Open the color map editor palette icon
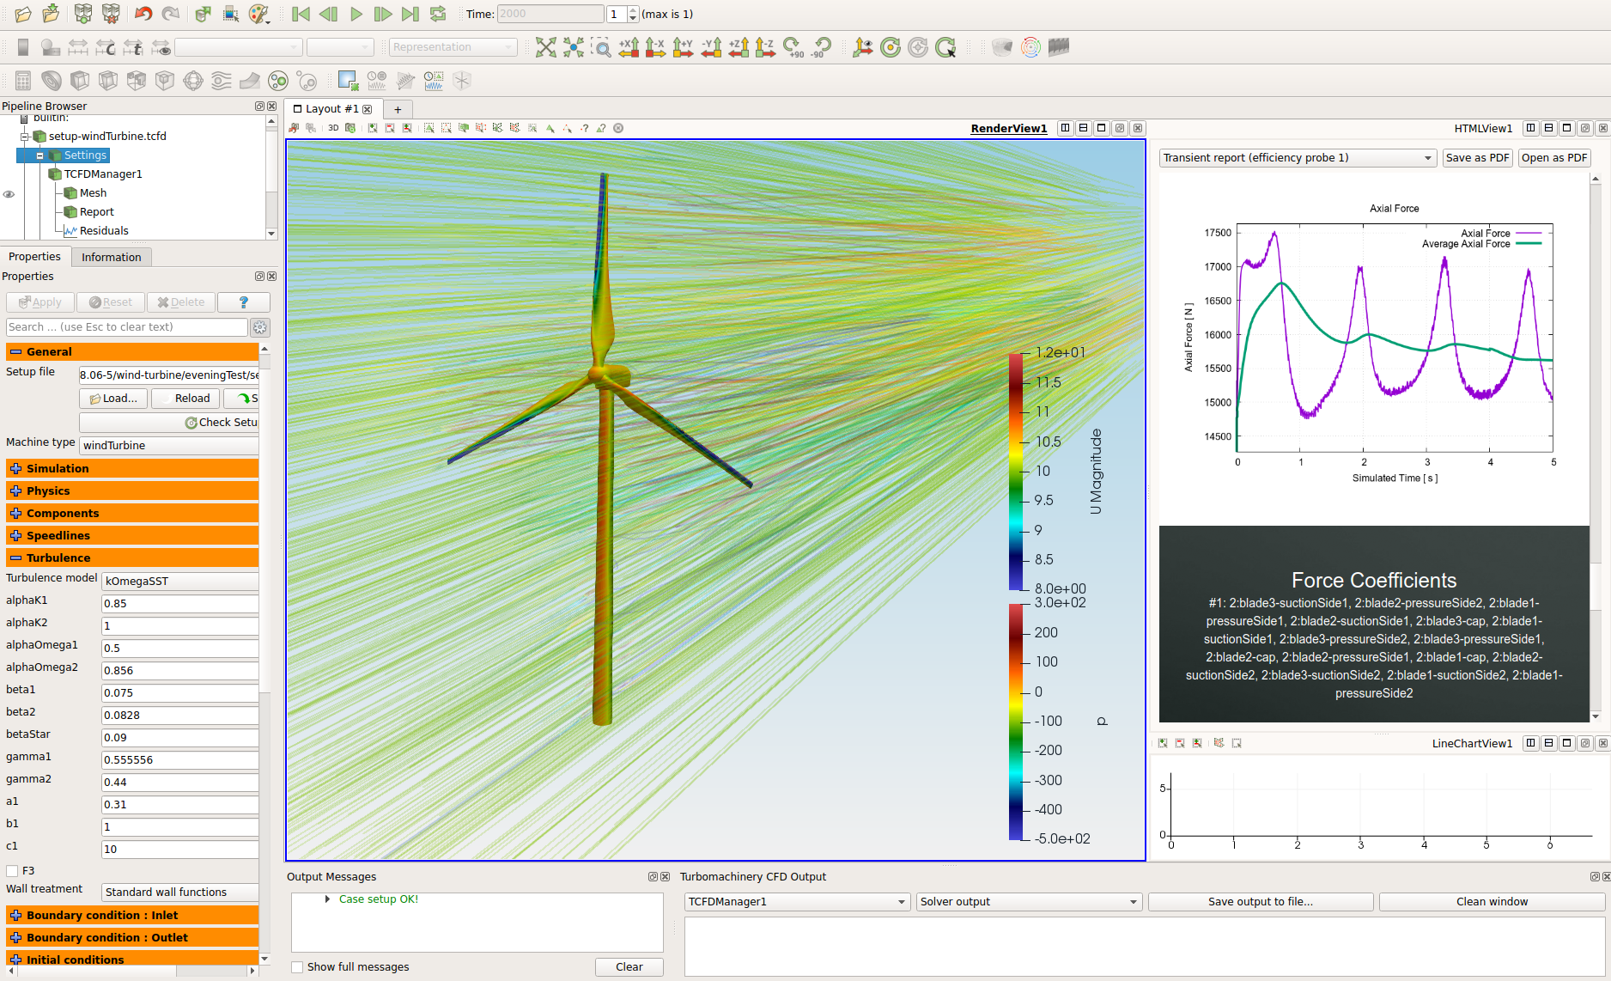1611x981 pixels. coord(258,13)
